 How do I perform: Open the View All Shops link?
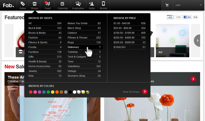click(x=131, y=92)
